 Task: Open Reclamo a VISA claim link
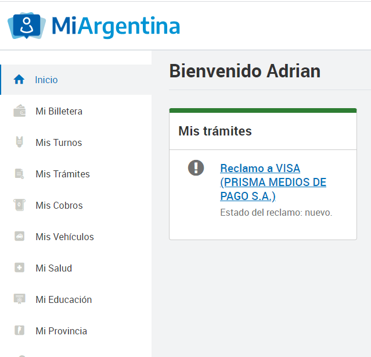pyautogui.click(x=273, y=182)
